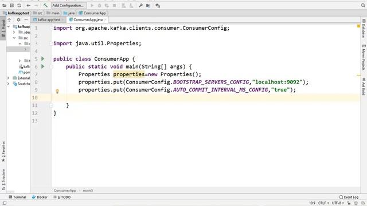Navigate forward with the right arrow
The width and height of the screenshot is (367, 206).
pyautogui.click(x=36, y=5)
